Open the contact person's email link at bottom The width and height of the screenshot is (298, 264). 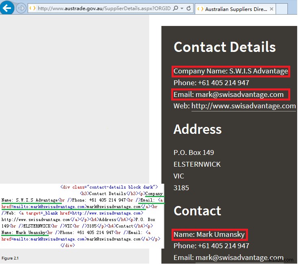(x=239, y=258)
